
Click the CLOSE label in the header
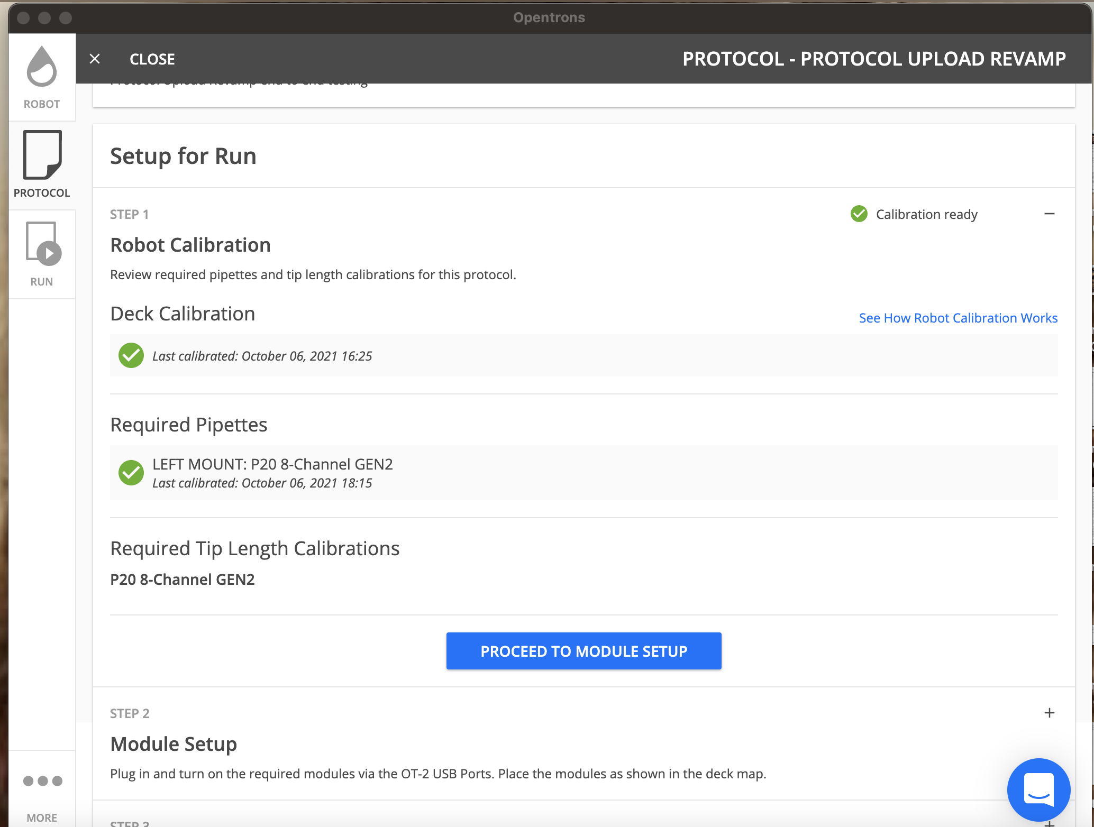[152, 59]
